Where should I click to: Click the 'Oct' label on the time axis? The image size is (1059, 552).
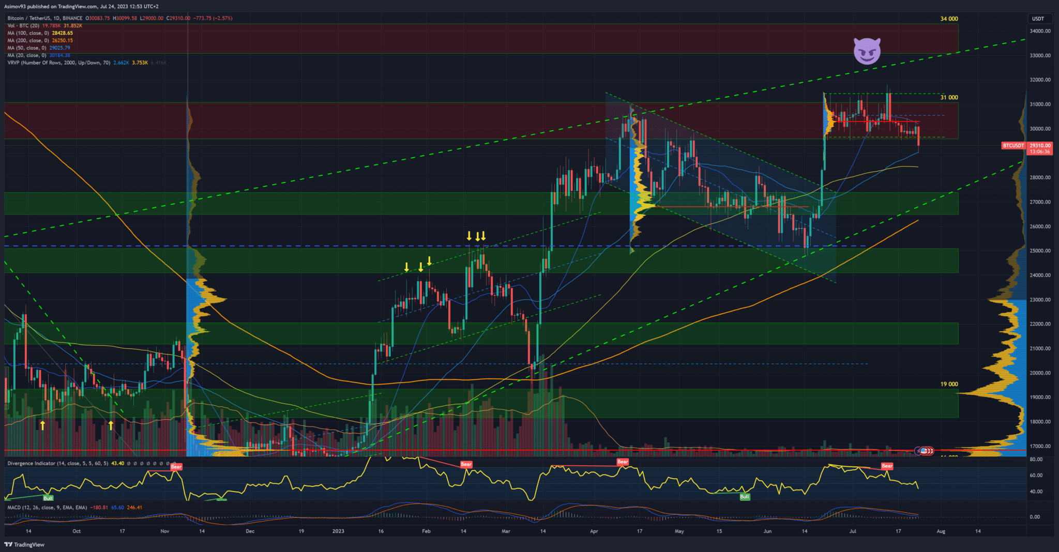click(x=77, y=531)
